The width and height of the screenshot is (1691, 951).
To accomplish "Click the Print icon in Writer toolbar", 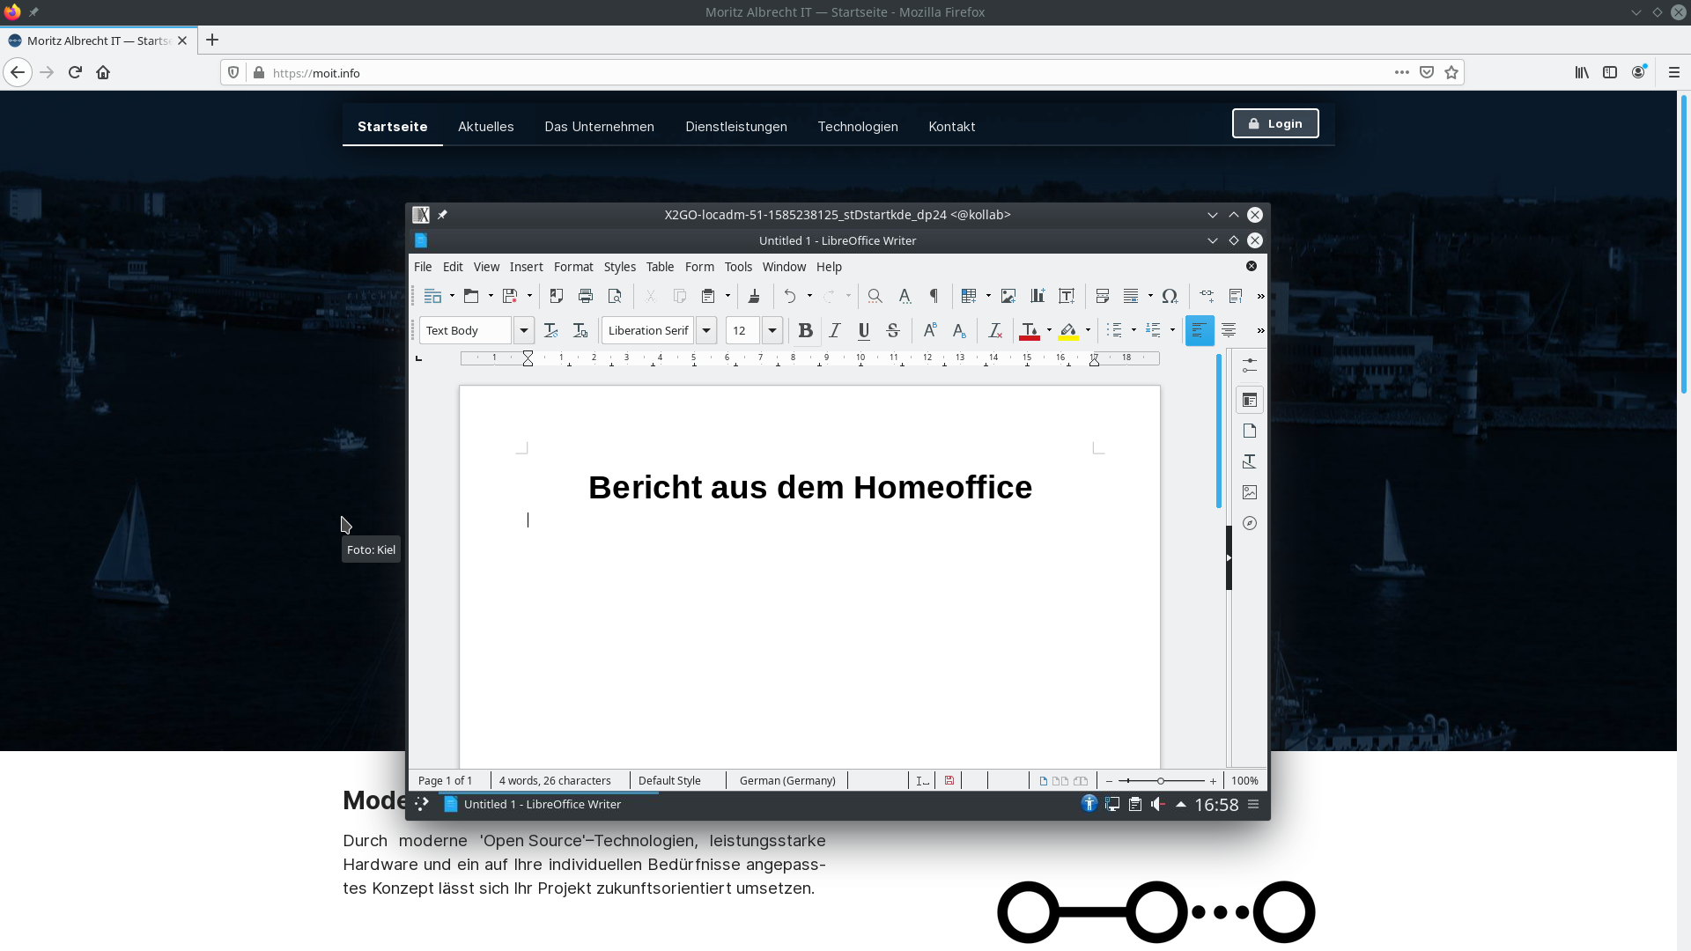I will (x=586, y=296).
